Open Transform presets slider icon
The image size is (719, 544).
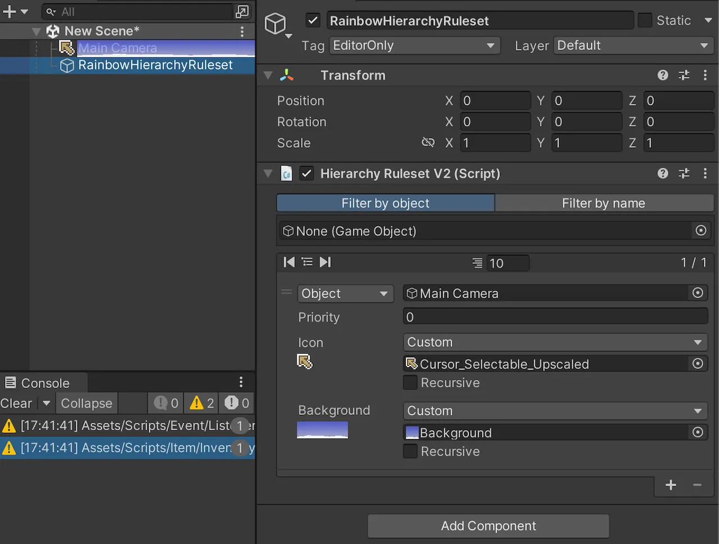pyautogui.click(x=684, y=75)
